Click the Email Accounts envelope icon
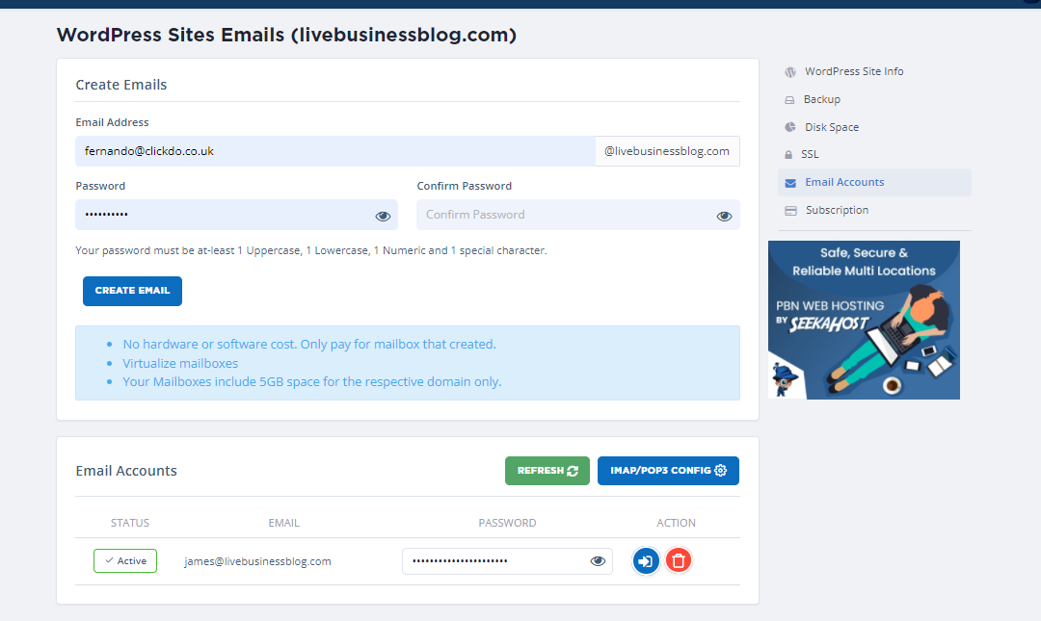This screenshot has height=621, width=1041. 790,182
